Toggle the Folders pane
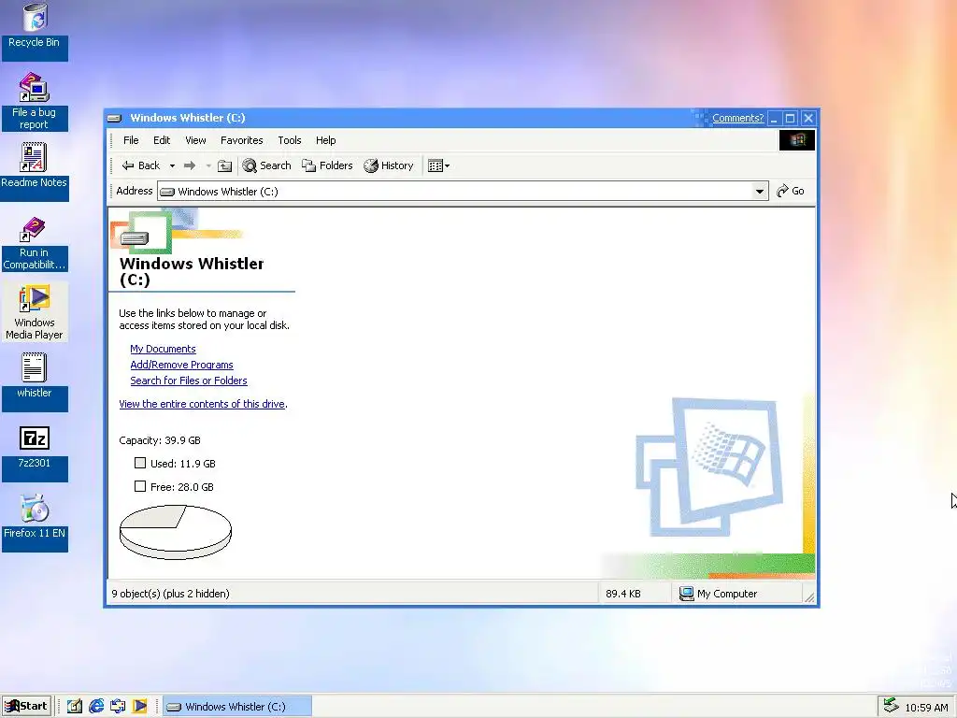The image size is (957, 718). pyautogui.click(x=327, y=165)
